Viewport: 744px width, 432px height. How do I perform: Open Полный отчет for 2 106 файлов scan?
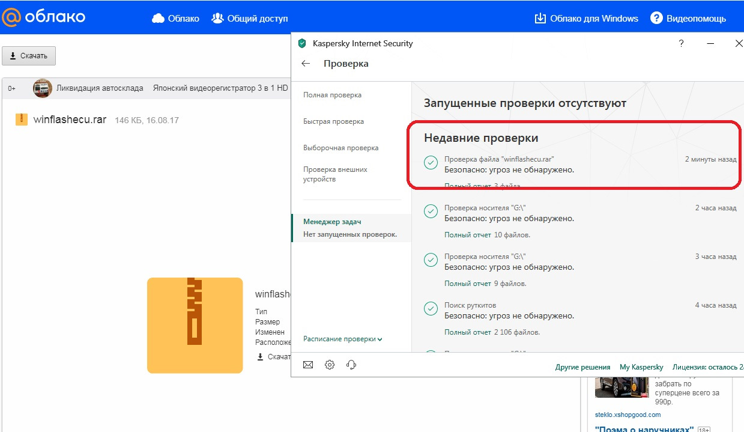(468, 332)
